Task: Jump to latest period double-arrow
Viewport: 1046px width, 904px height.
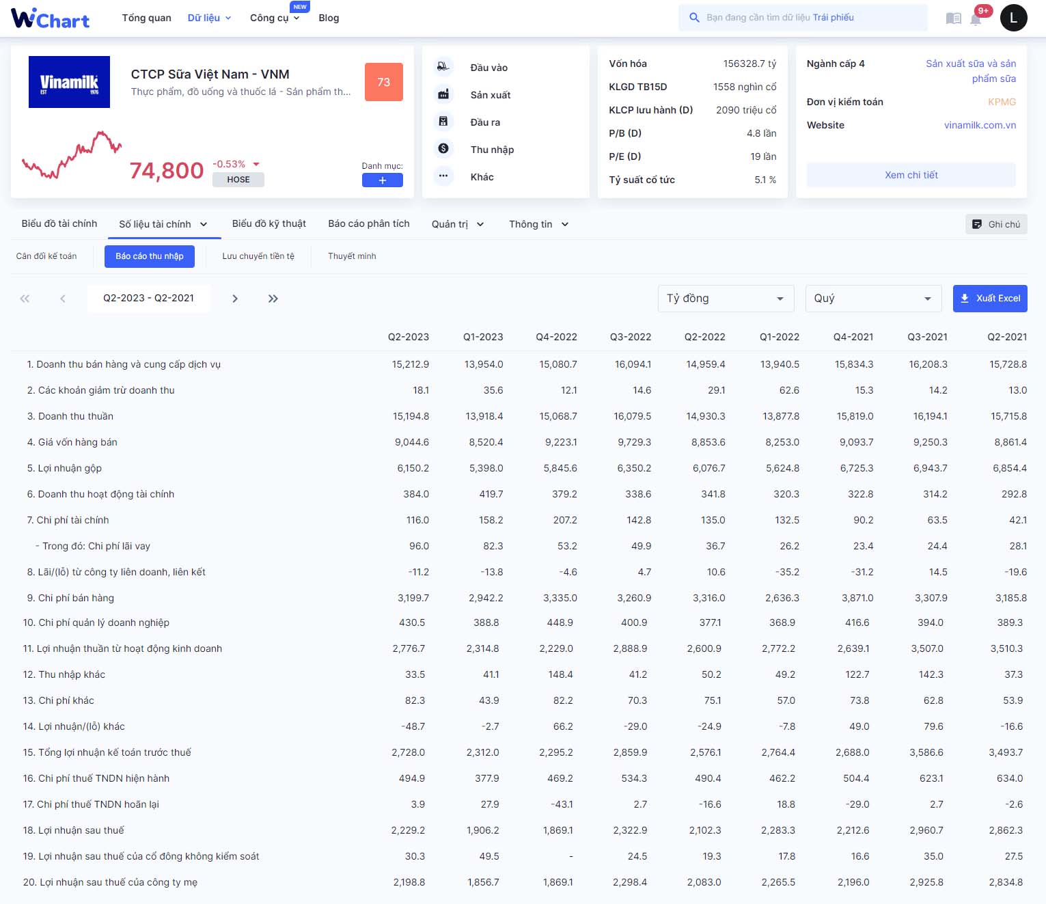Action: coord(273,299)
